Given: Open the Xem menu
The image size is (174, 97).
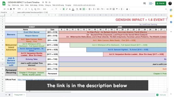Looking at the screenshot, I should point(22,5).
